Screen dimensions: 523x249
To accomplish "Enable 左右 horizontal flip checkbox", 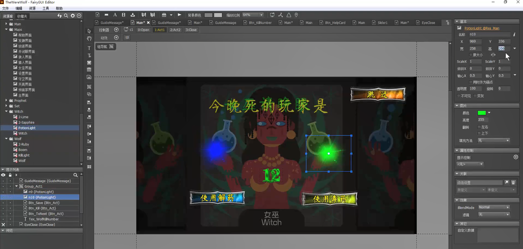I will tap(479, 127).
